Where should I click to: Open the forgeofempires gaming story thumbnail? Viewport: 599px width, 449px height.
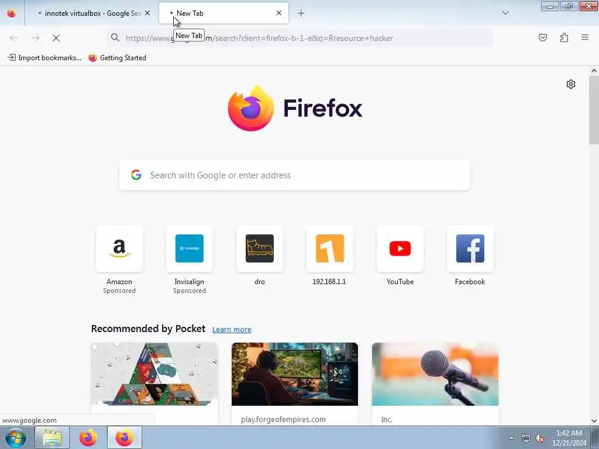(x=295, y=374)
